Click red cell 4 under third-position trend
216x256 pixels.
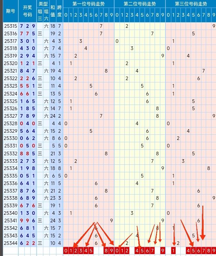(x=188, y=251)
